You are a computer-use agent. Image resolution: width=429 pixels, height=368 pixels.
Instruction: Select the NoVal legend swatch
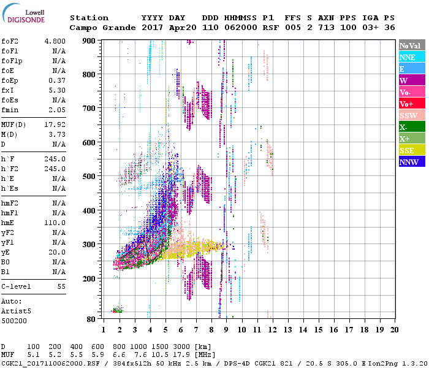411,45
